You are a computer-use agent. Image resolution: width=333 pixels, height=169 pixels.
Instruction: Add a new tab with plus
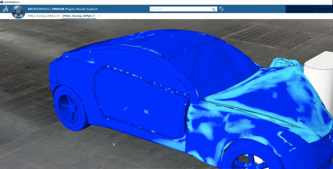(99, 16)
